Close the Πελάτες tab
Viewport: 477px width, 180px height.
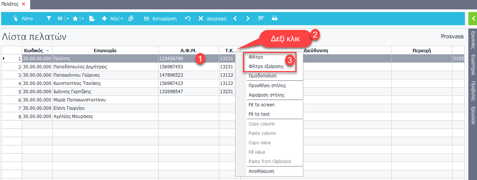pyautogui.click(x=23, y=4)
